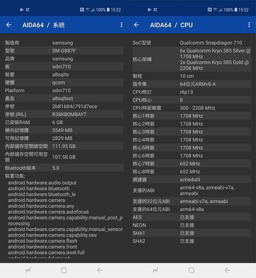
Task: Select android.hardware.camera.flash feature line
Action: (x=43, y=241)
